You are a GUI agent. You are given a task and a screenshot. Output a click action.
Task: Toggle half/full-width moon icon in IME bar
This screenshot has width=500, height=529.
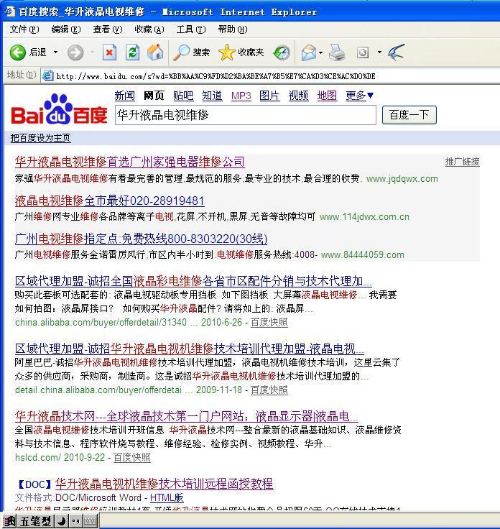coord(61,522)
